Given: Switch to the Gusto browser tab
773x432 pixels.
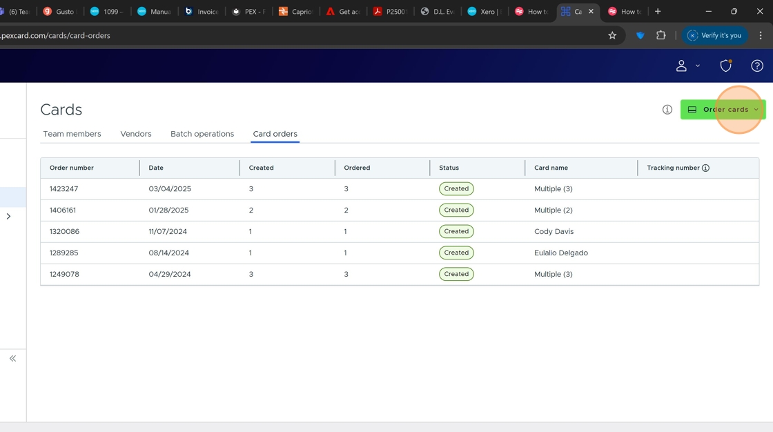Looking at the screenshot, I should 59,11.
